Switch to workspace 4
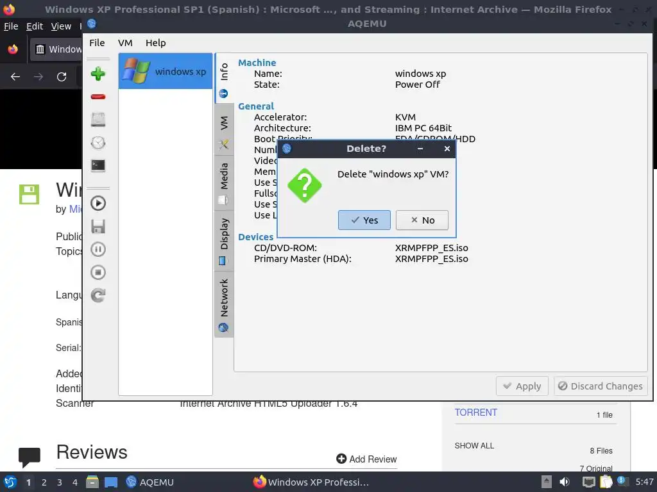Screen dimensions: 657x492 [75, 482]
